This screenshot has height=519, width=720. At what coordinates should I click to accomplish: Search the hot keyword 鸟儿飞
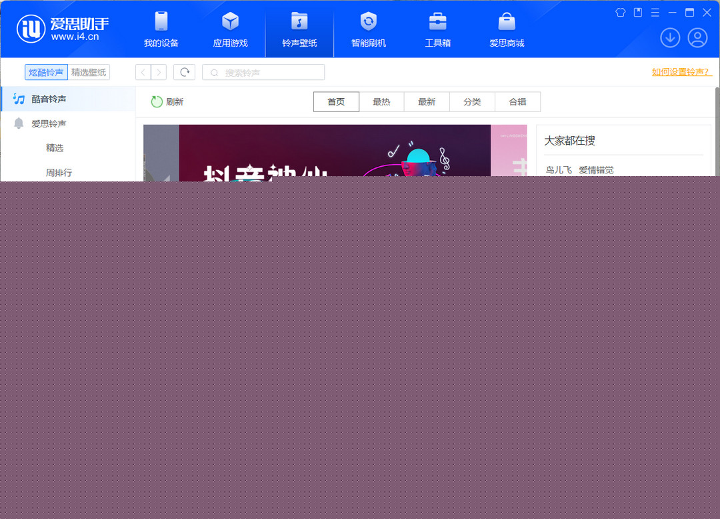559,169
